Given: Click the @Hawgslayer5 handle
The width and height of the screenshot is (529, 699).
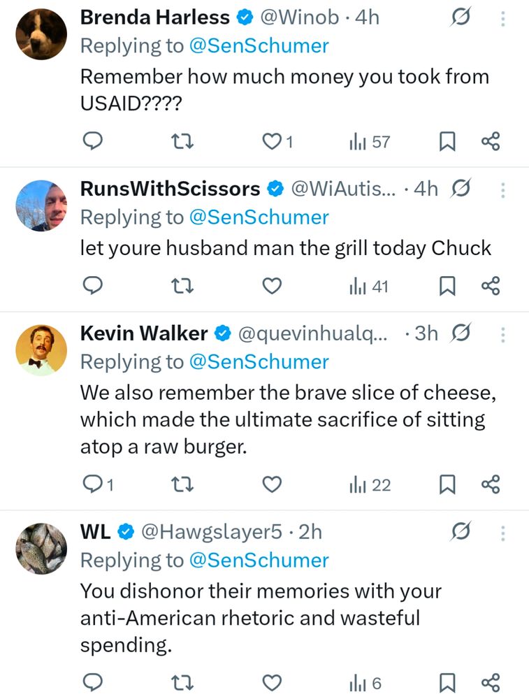Looking at the screenshot, I should point(213,532).
